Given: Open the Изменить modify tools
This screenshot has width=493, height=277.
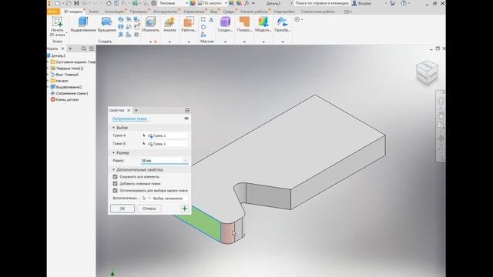Looking at the screenshot, I should [151, 25].
